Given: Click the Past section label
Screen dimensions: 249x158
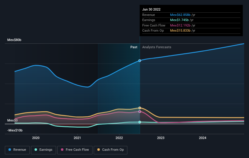Looking at the screenshot, I should (134, 47).
